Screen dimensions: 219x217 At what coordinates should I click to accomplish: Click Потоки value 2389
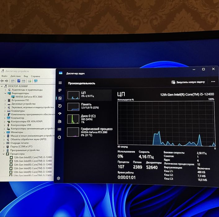tap(137, 167)
